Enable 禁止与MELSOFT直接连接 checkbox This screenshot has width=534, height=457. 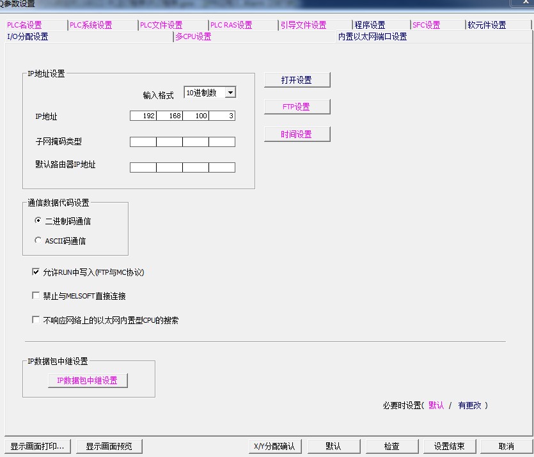click(36, 296)
